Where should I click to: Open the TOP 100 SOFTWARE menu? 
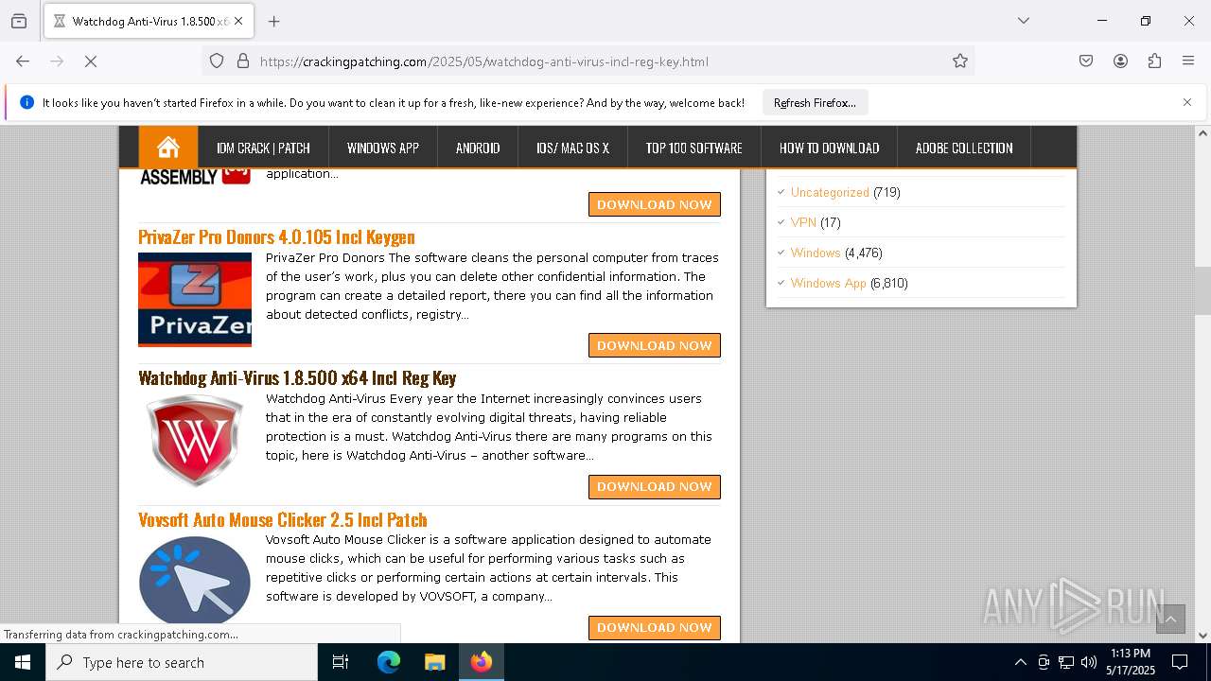[693, 148]
